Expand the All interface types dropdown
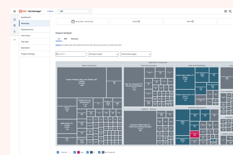Viewport: 233px width, 155px height. click(136, 54)
